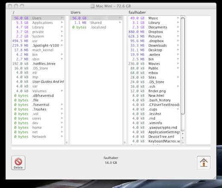The image size is (222, 188).
Task: Select the var alias entry
Action: pyautogui.click(x=38, y=86)
